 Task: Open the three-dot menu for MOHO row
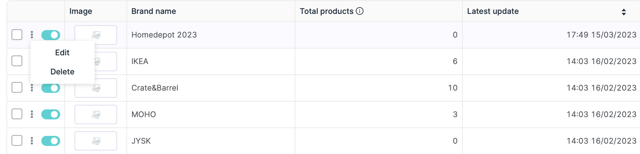(x=32, y=114)
